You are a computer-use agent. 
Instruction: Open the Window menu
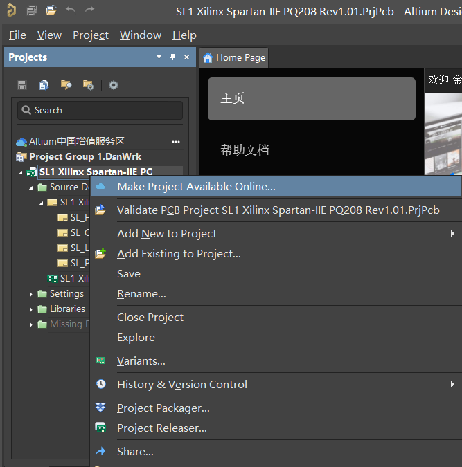(x=141, y=35)
